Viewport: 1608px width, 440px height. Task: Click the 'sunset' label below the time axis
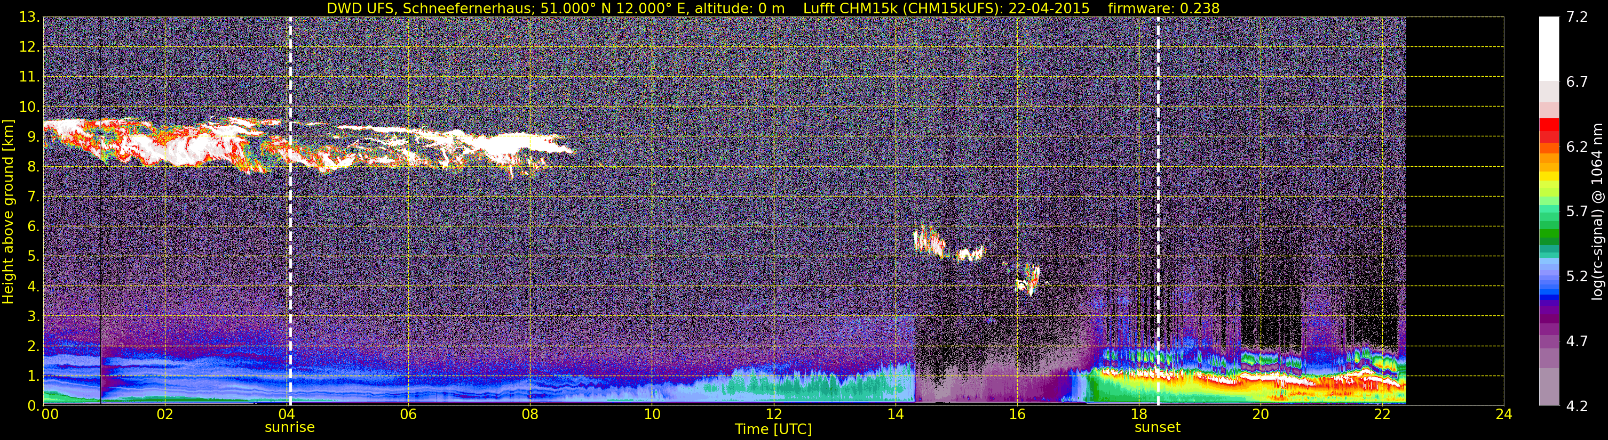coord(1158,428)
